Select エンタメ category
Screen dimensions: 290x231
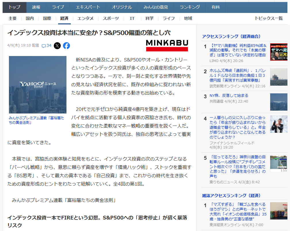tap(85, 18)
